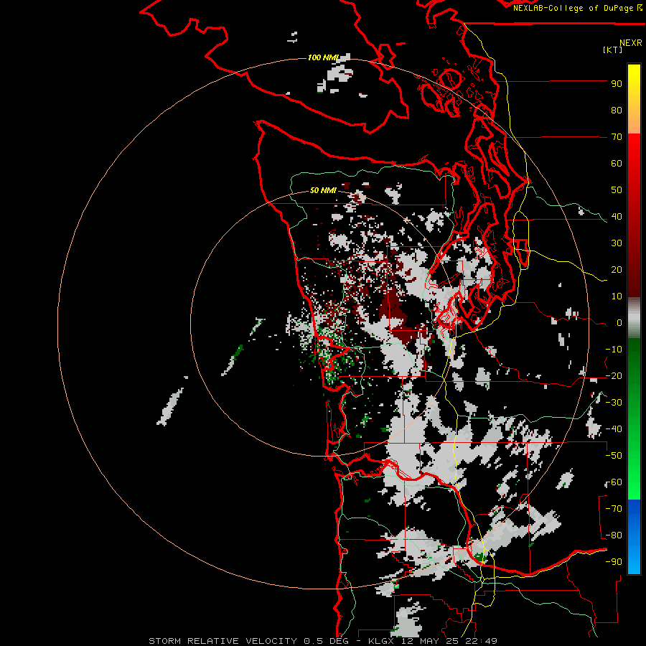Click the 0 value on the velocity scale
646x646 pixels.
[619, 323]
